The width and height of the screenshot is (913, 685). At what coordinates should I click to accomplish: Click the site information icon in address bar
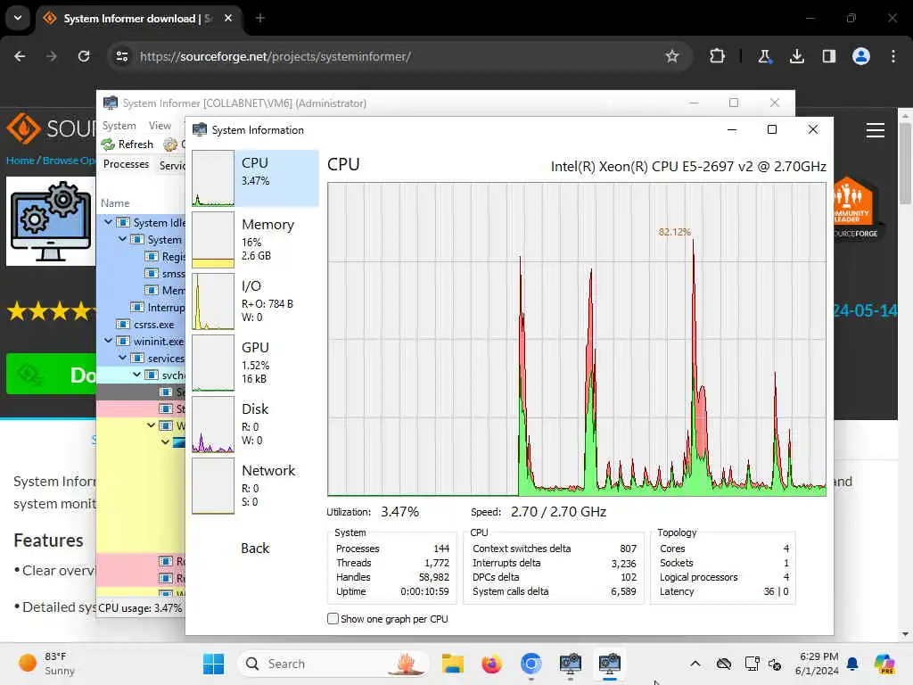coord(122,56)
